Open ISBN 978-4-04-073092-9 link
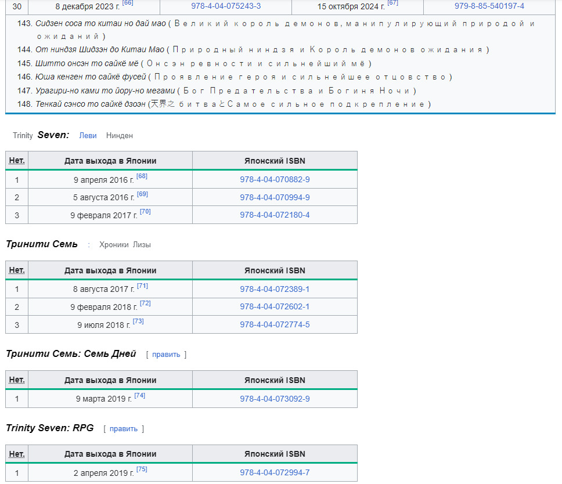The image size is (562, 484). 275,399
